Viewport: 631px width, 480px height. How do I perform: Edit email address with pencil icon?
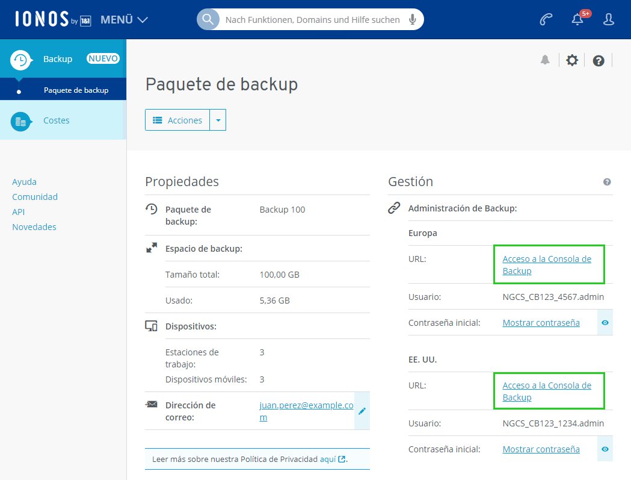click(x=362, y=411)
